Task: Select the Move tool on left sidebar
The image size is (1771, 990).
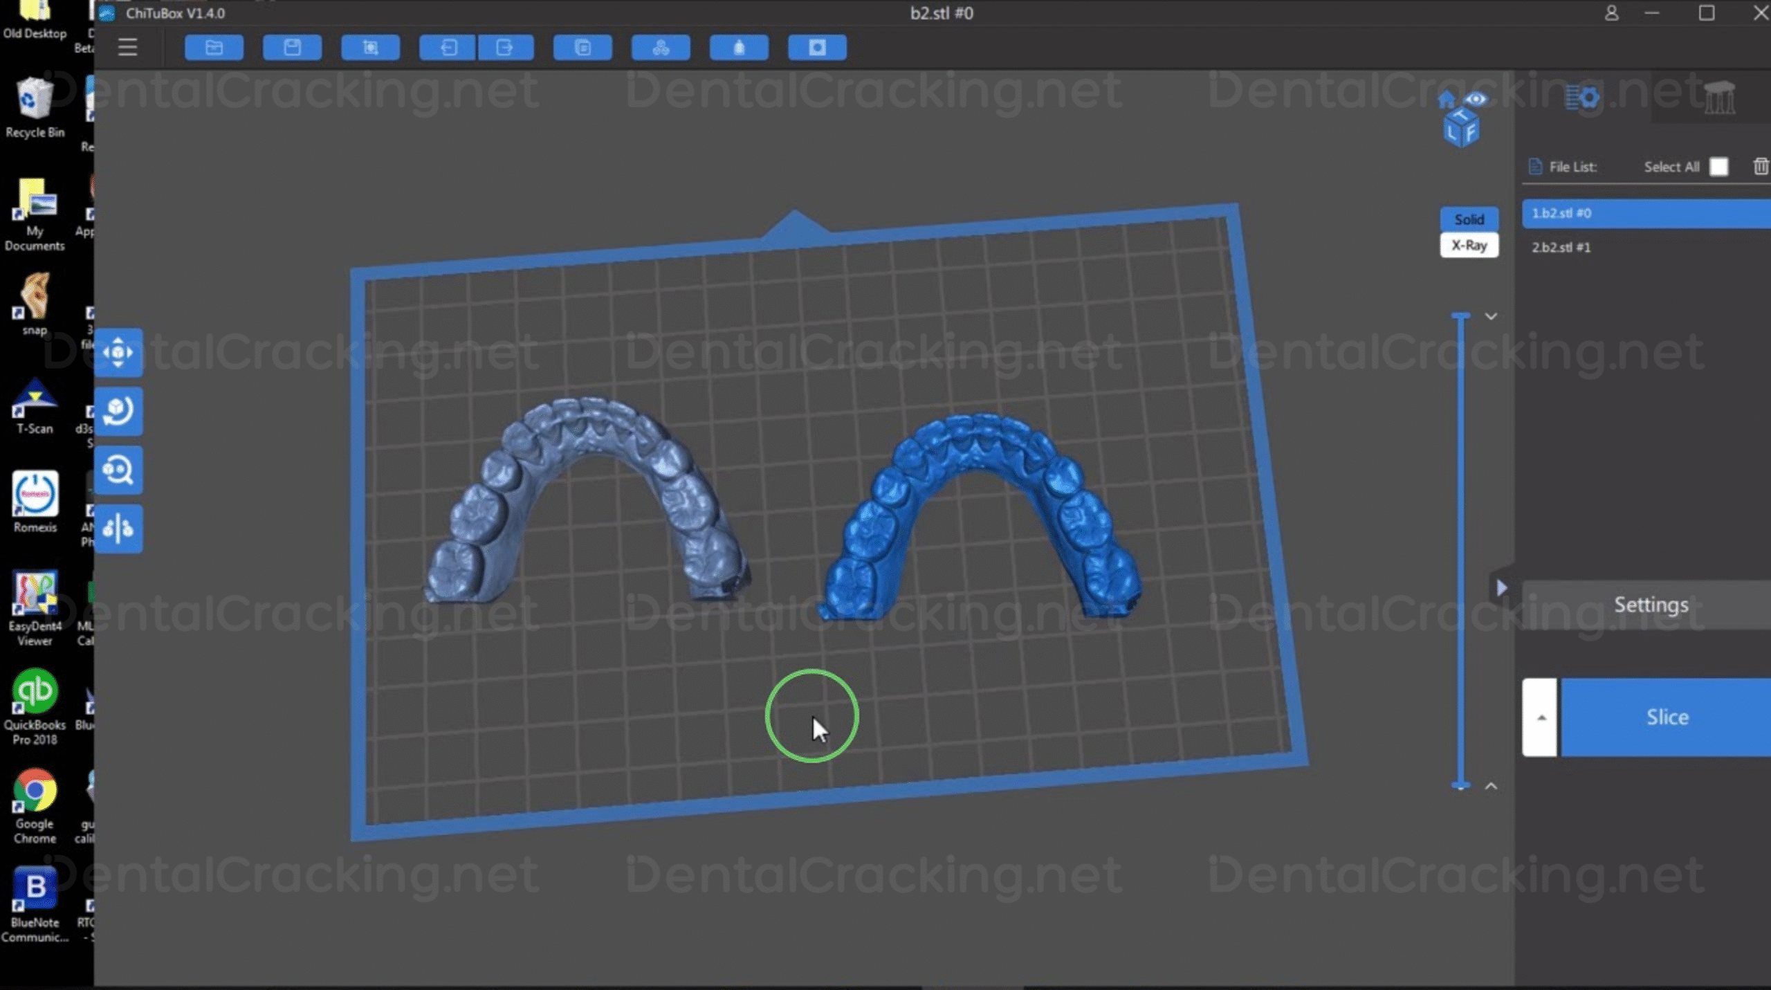Action: 118,352
